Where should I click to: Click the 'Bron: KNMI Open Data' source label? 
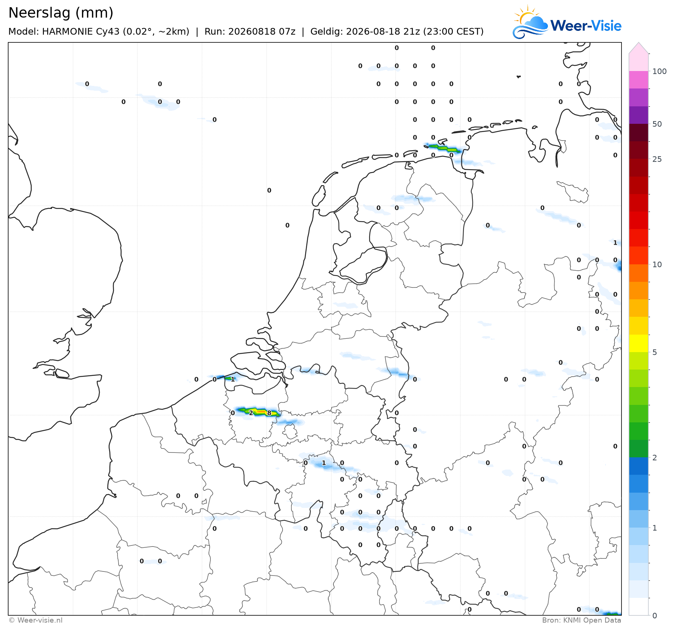[581, 620]
